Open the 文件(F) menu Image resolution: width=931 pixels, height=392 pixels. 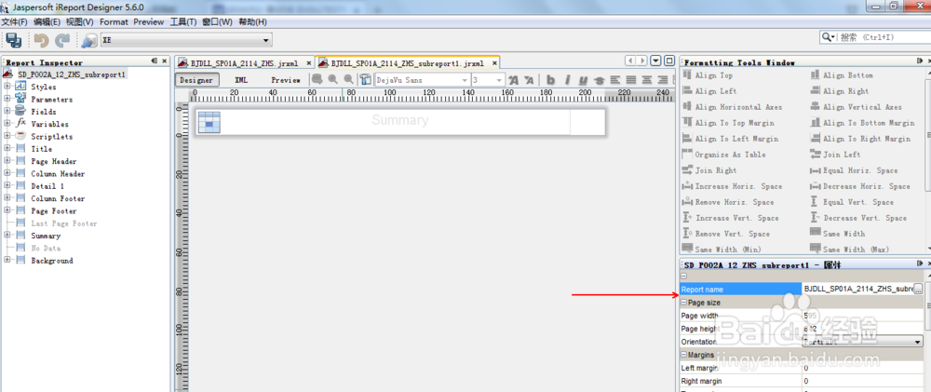coord(15,22)
